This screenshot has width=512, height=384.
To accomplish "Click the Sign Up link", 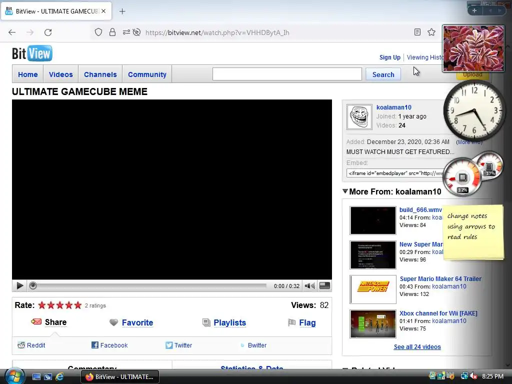I will (x=390, y=57).
